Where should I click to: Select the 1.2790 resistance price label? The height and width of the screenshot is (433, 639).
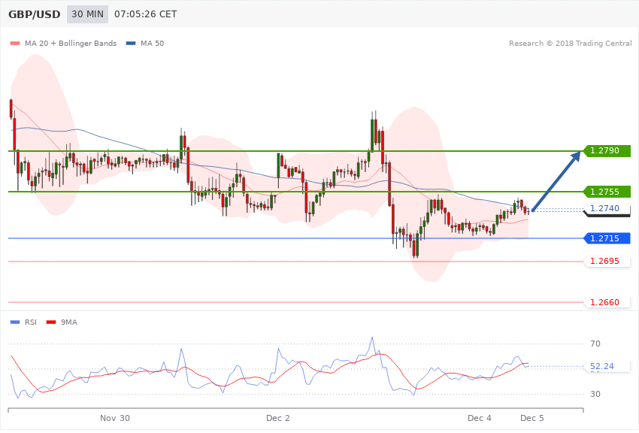(607, 150)
